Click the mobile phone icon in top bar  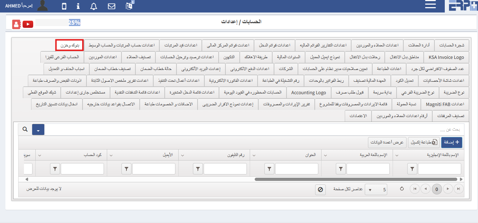(x=64, y=5)
